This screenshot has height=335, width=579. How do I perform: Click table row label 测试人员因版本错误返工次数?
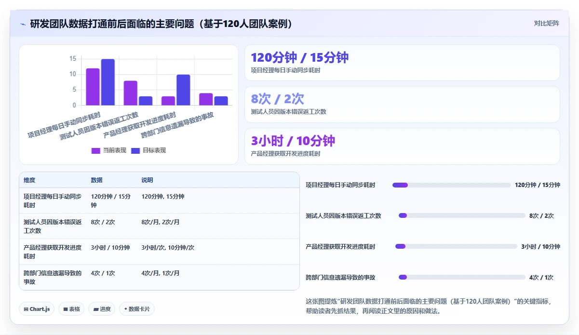(53, 227)
